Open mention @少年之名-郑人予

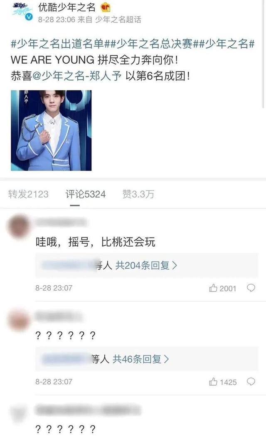point(77,76)
